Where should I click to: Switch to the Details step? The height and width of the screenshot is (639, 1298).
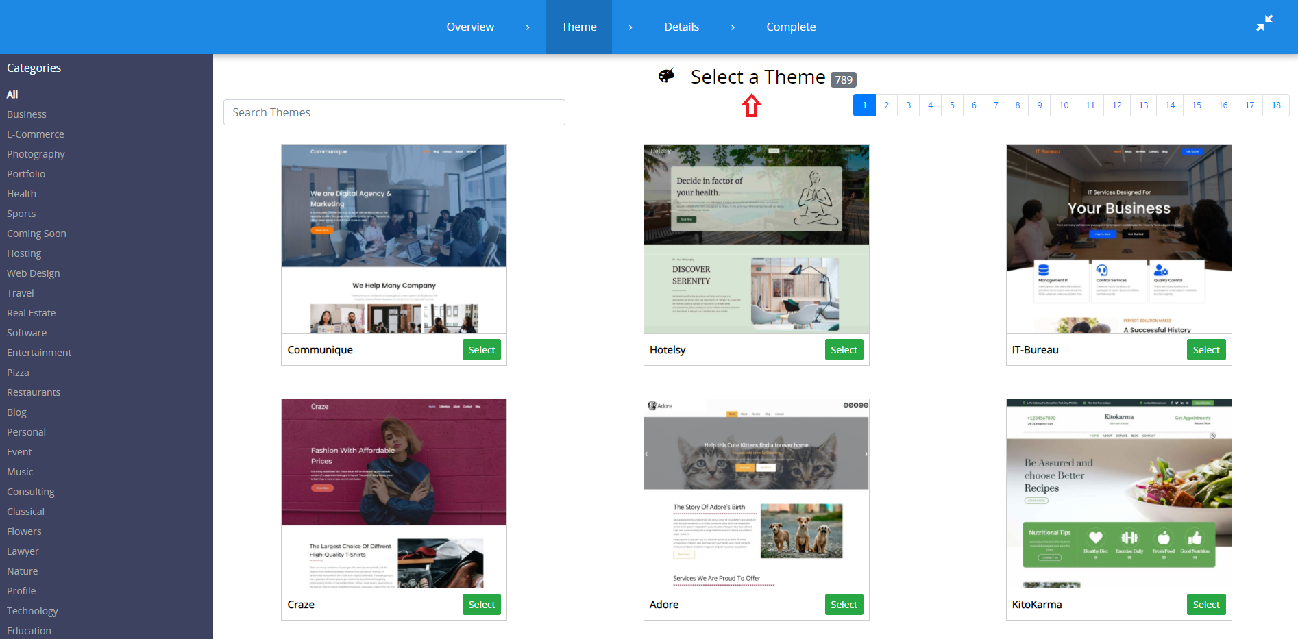pos(681,27)
